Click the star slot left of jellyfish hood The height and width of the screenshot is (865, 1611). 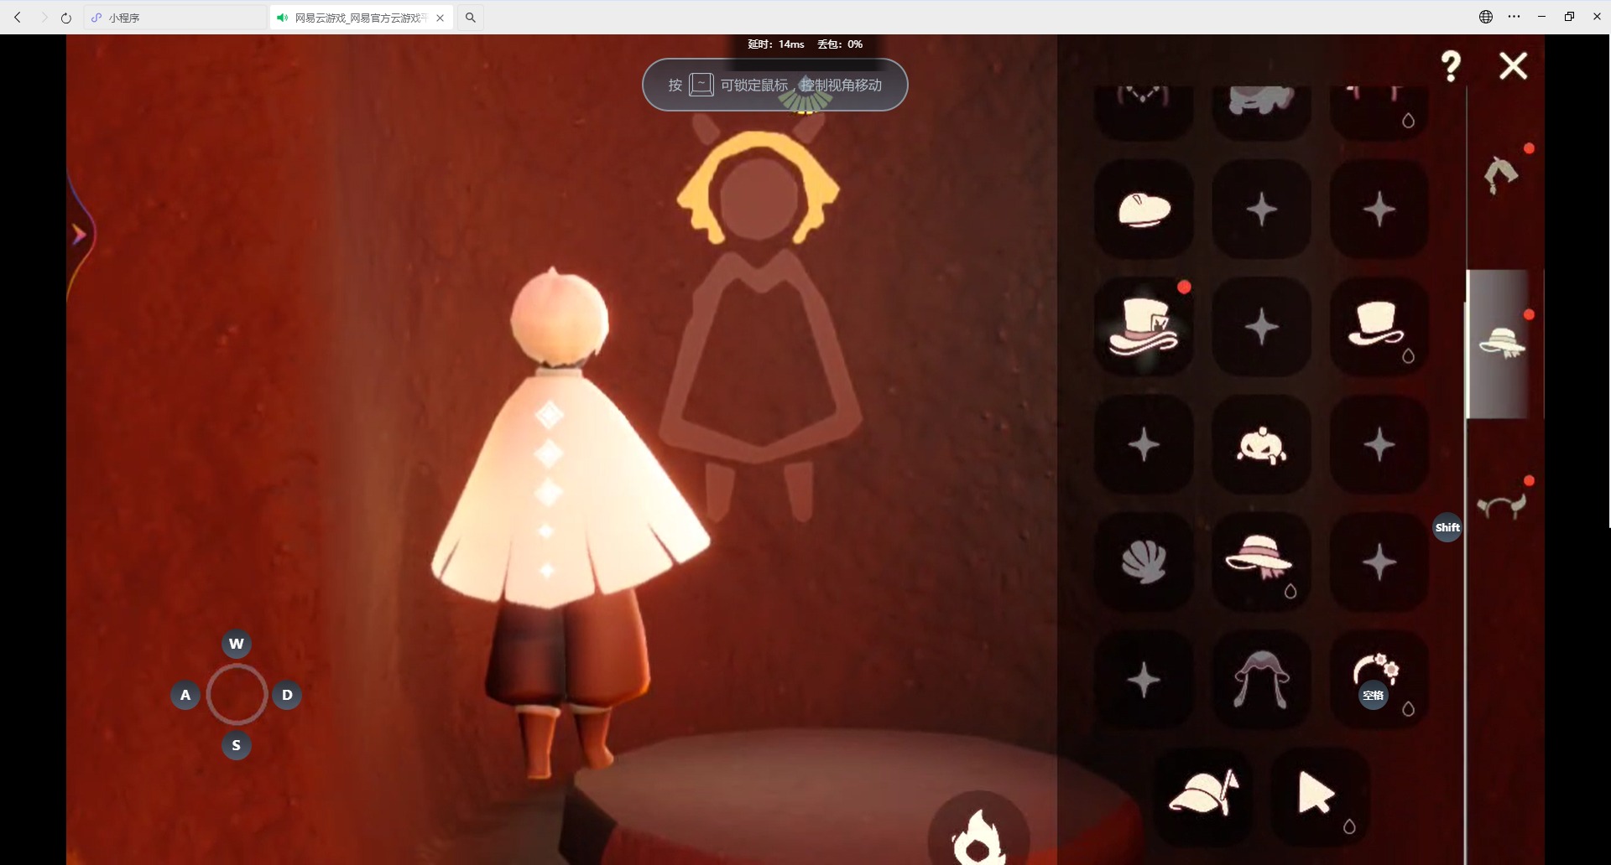tap(1144, 679)
